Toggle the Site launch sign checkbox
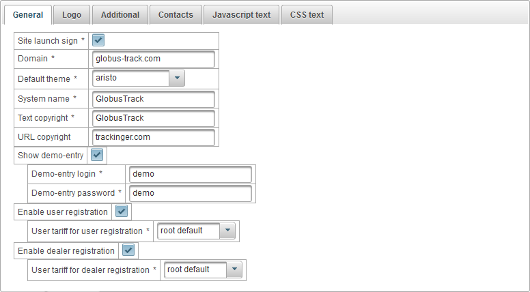The height and width of the screenshot is (292, 530). 98,40
